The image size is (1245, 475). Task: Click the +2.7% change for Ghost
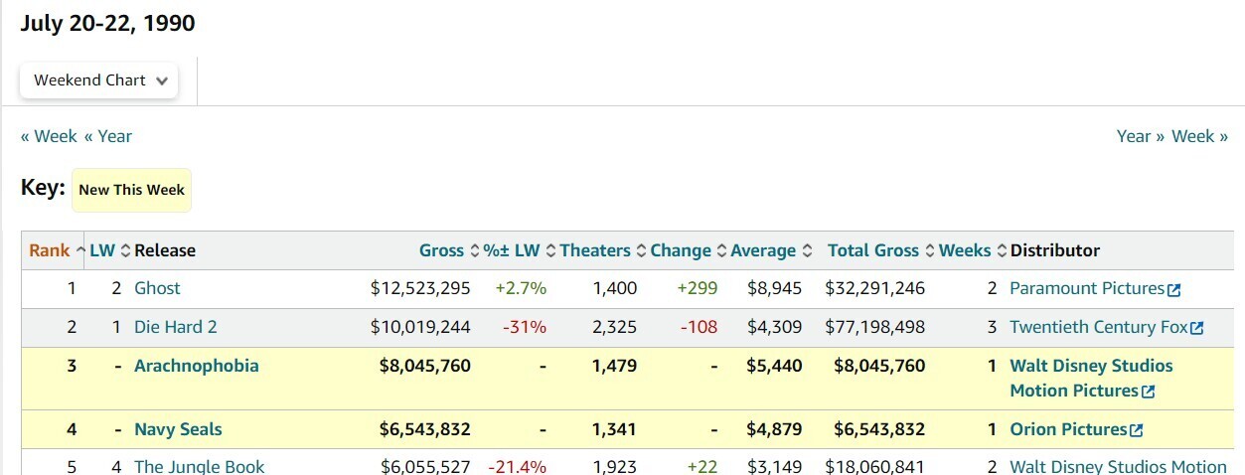pyautogui.click(x=521, y=288)
